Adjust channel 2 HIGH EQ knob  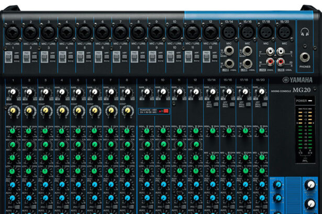click(x=29, y=131)
